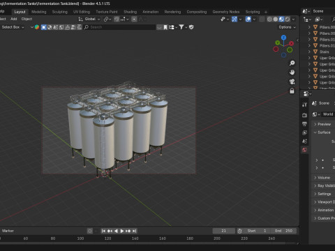The image size is (335, 251).
Task: Click the auto keying record button in timeline
Action: (90, 231)
